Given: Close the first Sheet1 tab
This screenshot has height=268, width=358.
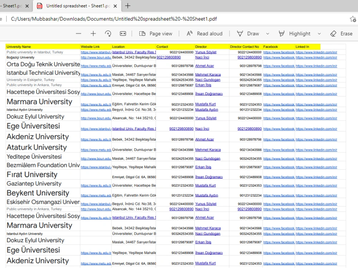Looking at the screenshot, I should coord(27,6).
